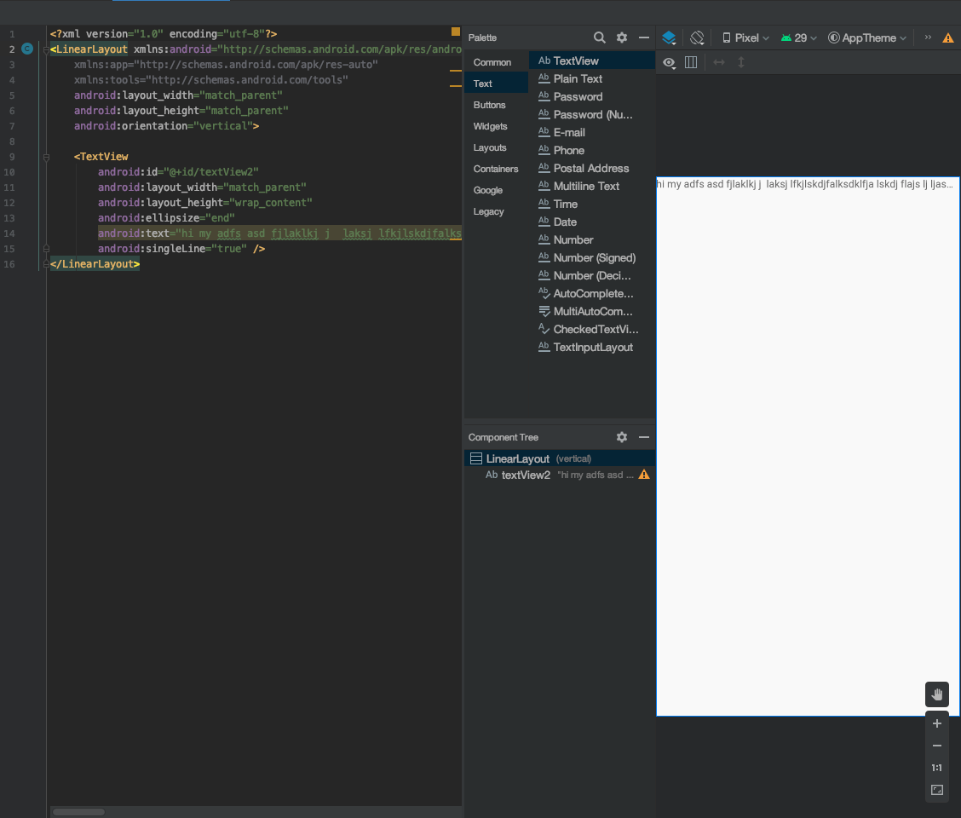961x818 pixels.
Task: Place cursor on android:singleLine line
Action: click(181, 248)
